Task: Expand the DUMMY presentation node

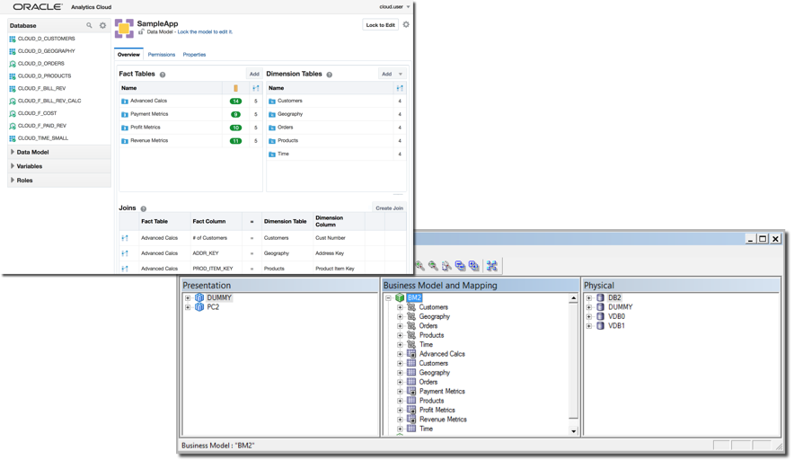Action: click(188, 298)
